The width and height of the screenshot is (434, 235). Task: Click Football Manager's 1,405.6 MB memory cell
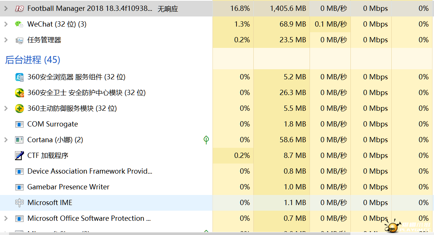(287, 8)
